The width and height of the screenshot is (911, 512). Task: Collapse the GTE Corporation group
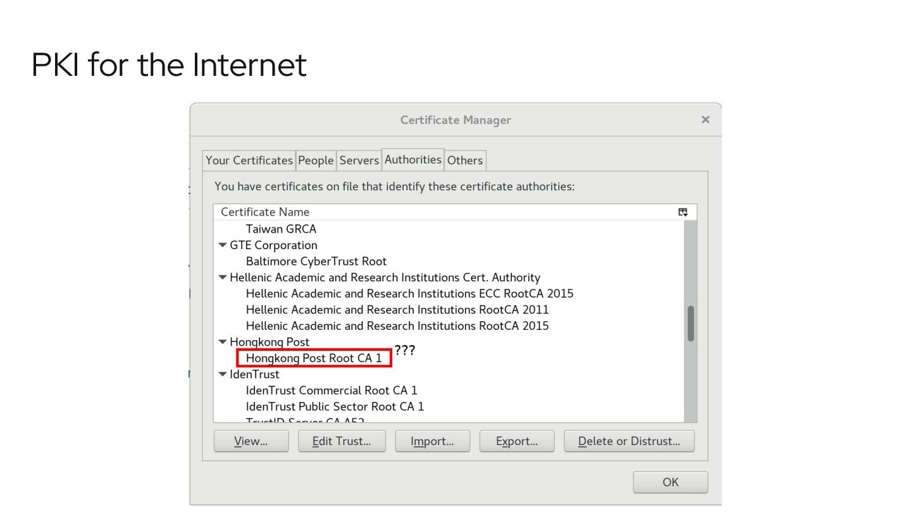[223, 245]
